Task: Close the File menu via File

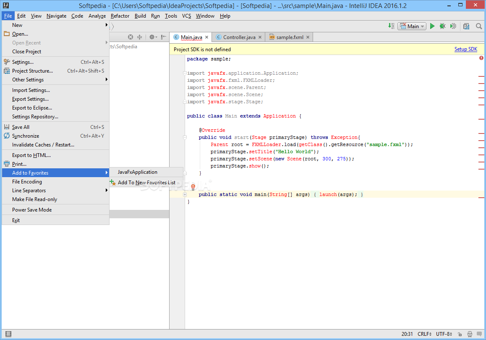Action: coord(8,16)
